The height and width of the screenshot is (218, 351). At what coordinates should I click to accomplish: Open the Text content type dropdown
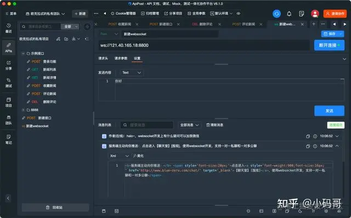(x=132, y=73)
